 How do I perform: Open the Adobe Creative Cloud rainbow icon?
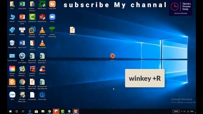(12, 71)
